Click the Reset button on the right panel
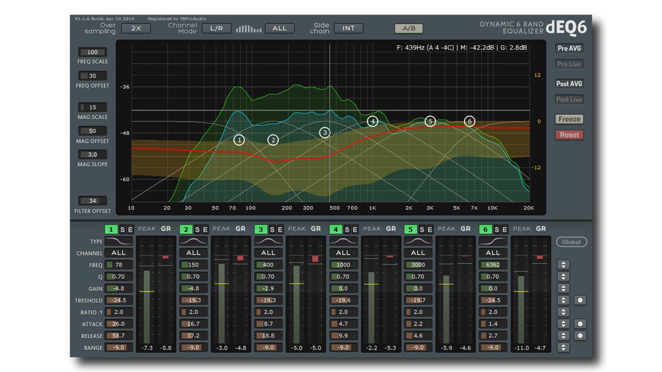 coord(569,134)
